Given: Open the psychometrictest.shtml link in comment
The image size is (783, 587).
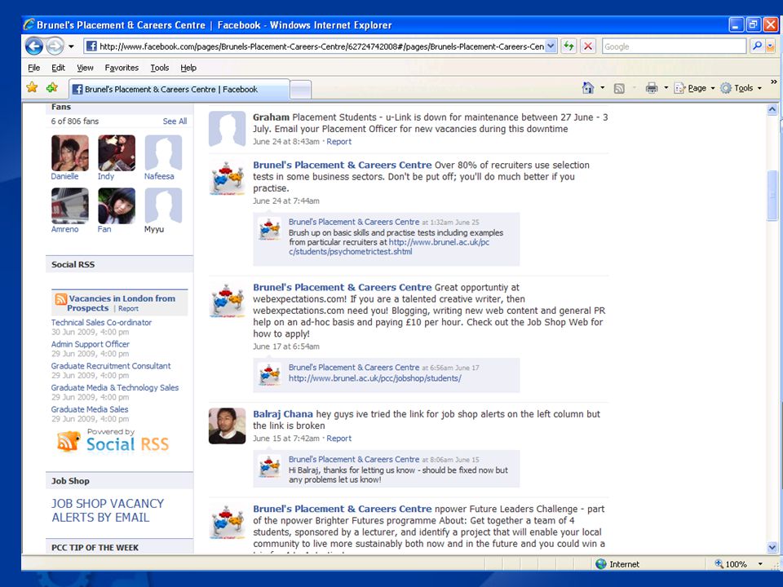Looking at the screenshot, I should pyautogui.click(x=389, y=247).
